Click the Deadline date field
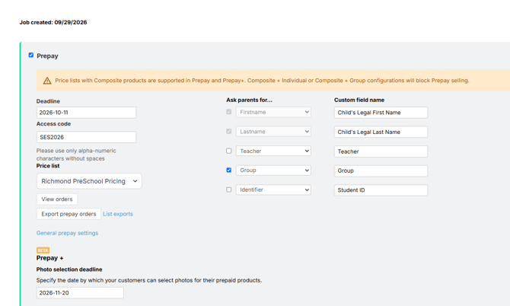This screenshot has width=510, height=306. click(x=86, y=113)
